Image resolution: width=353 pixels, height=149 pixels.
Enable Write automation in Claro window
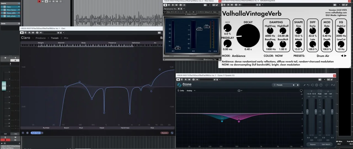(33, 32)
